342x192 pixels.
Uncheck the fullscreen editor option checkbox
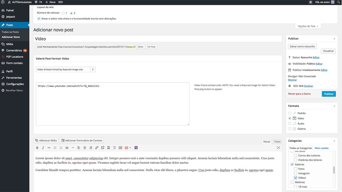(x=39, y=19)
